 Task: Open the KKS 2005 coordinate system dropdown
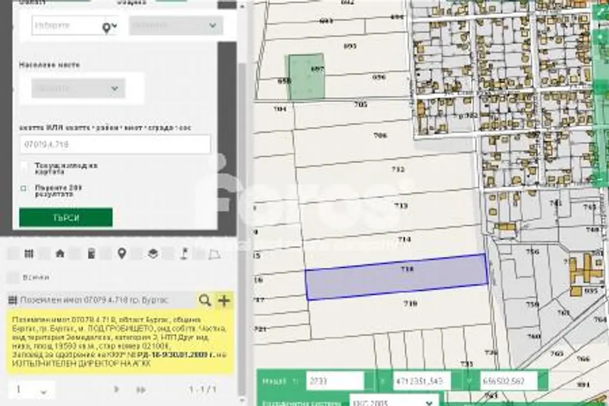pos(393,401)
